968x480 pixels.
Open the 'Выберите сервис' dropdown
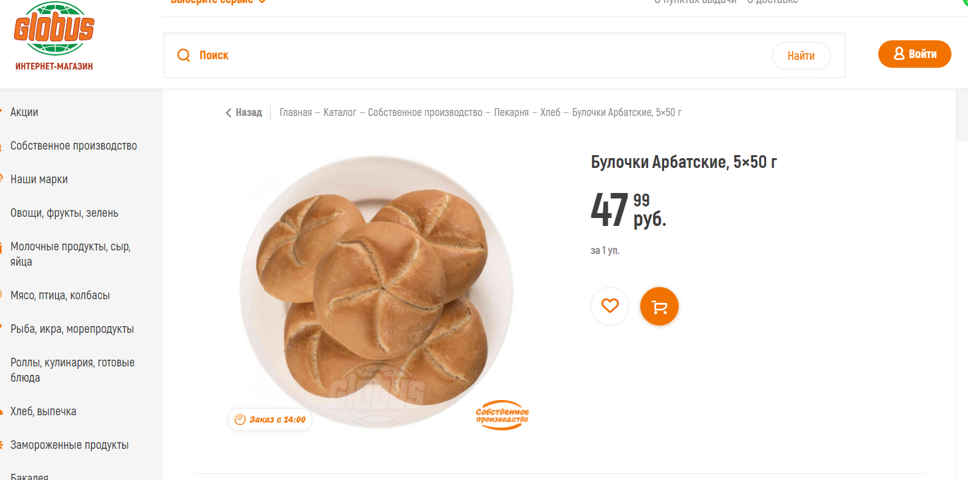tap(218, 2)
